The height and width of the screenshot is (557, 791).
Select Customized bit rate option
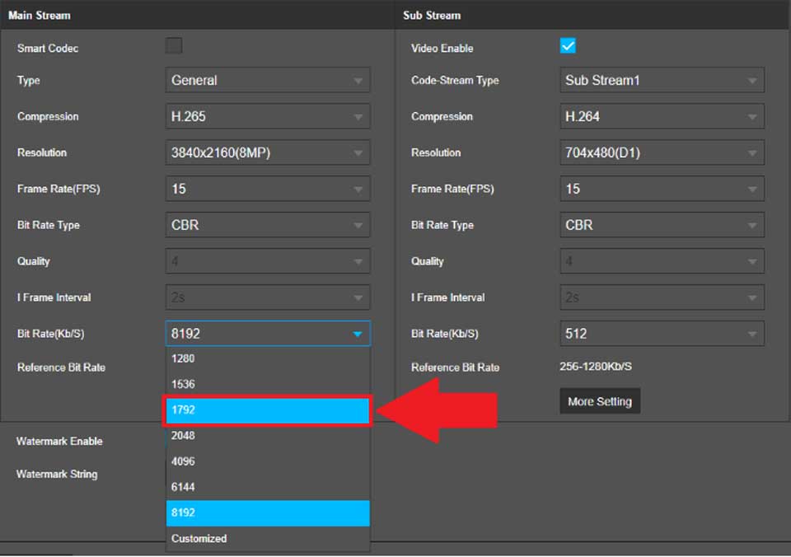tap(268, 539)
